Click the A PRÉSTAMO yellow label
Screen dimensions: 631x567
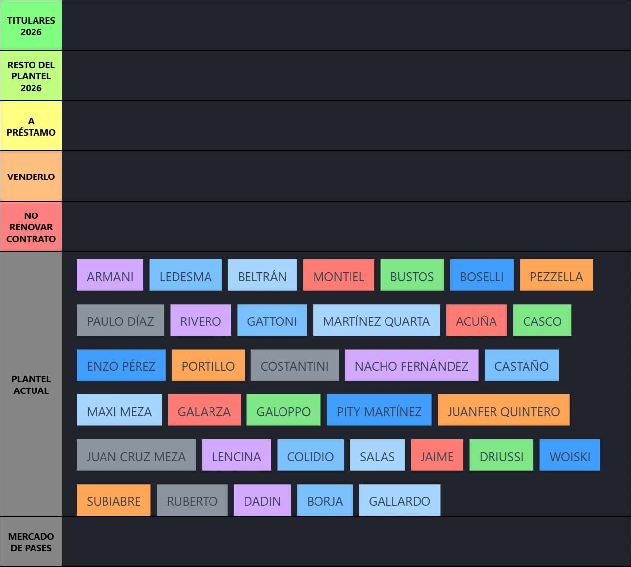pyautogui.click(x=31, y=126)
